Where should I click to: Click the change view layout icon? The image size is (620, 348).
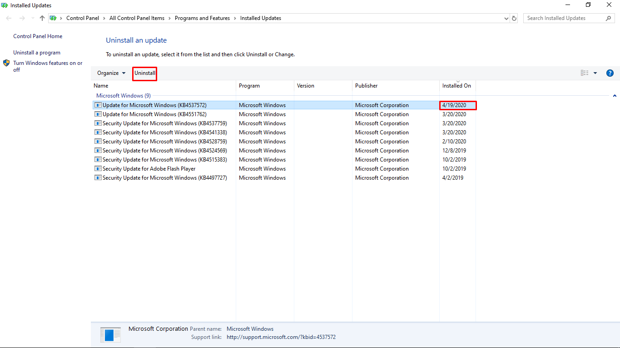[x=584, y=73]
